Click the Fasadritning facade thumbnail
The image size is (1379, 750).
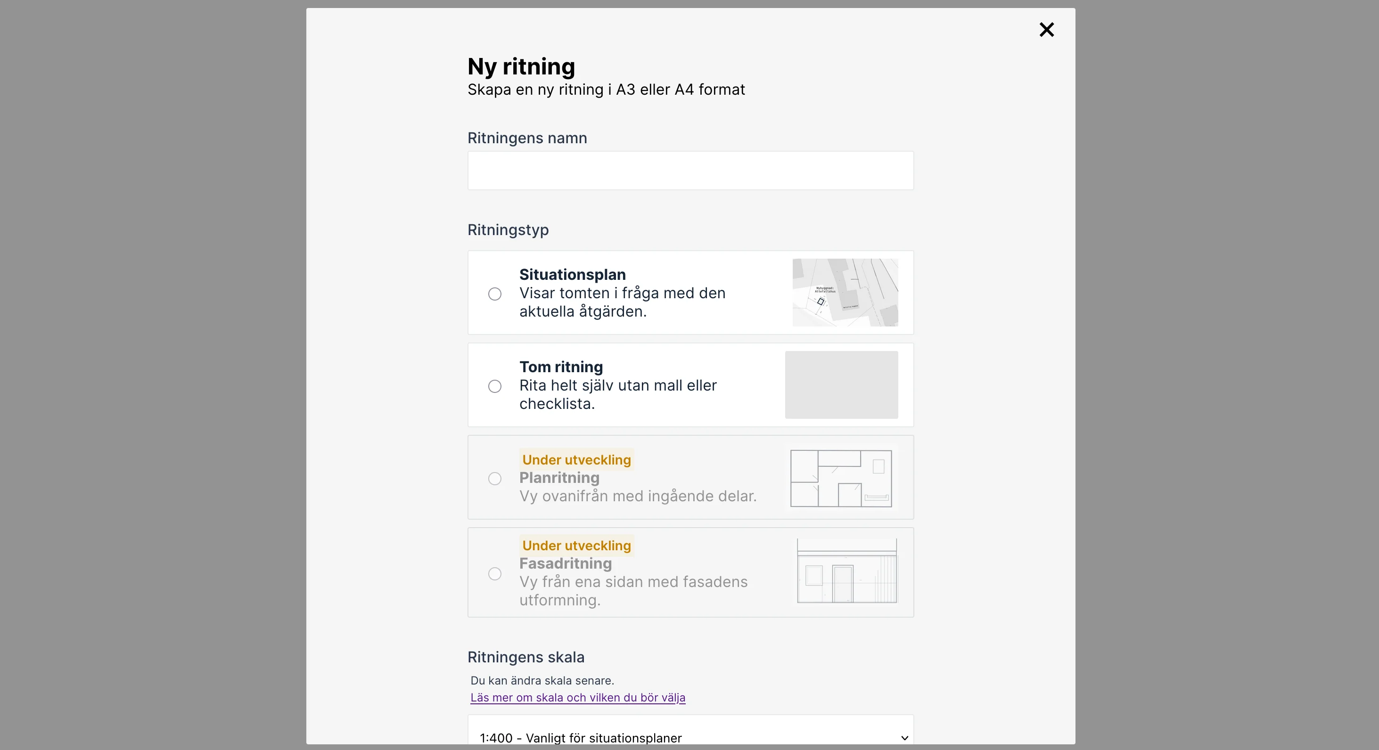(847, 571)
